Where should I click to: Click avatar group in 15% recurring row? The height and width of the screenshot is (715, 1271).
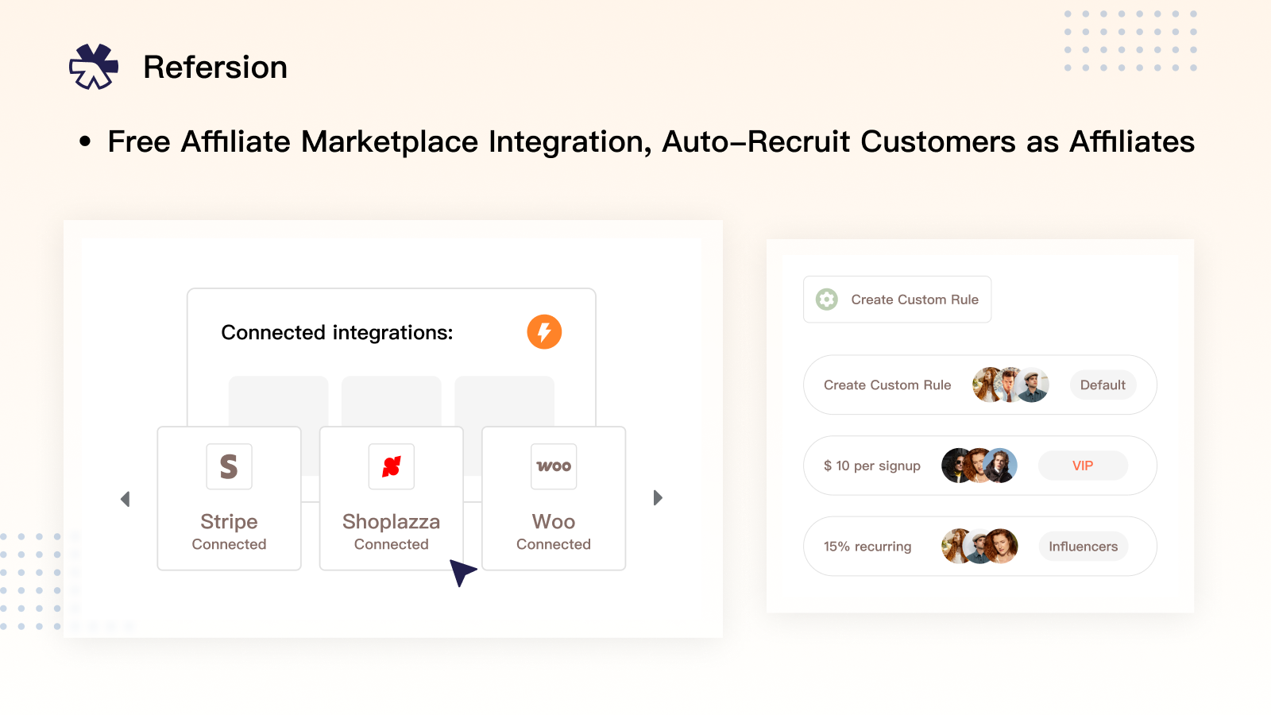[x=979, y=547]
